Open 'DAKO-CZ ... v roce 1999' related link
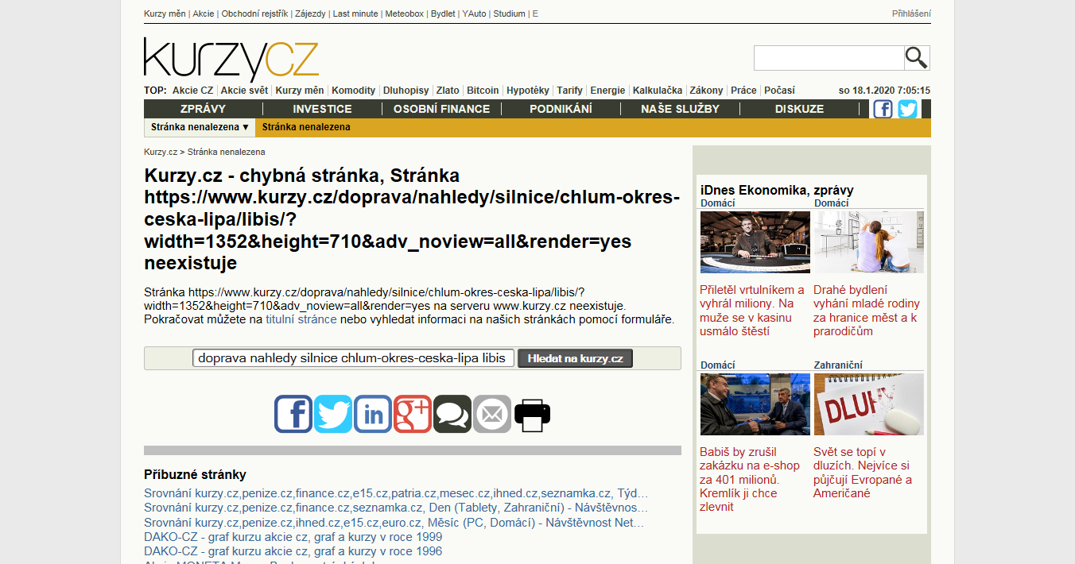Viewport: 1075px width, 564px height. pos(293,537)
